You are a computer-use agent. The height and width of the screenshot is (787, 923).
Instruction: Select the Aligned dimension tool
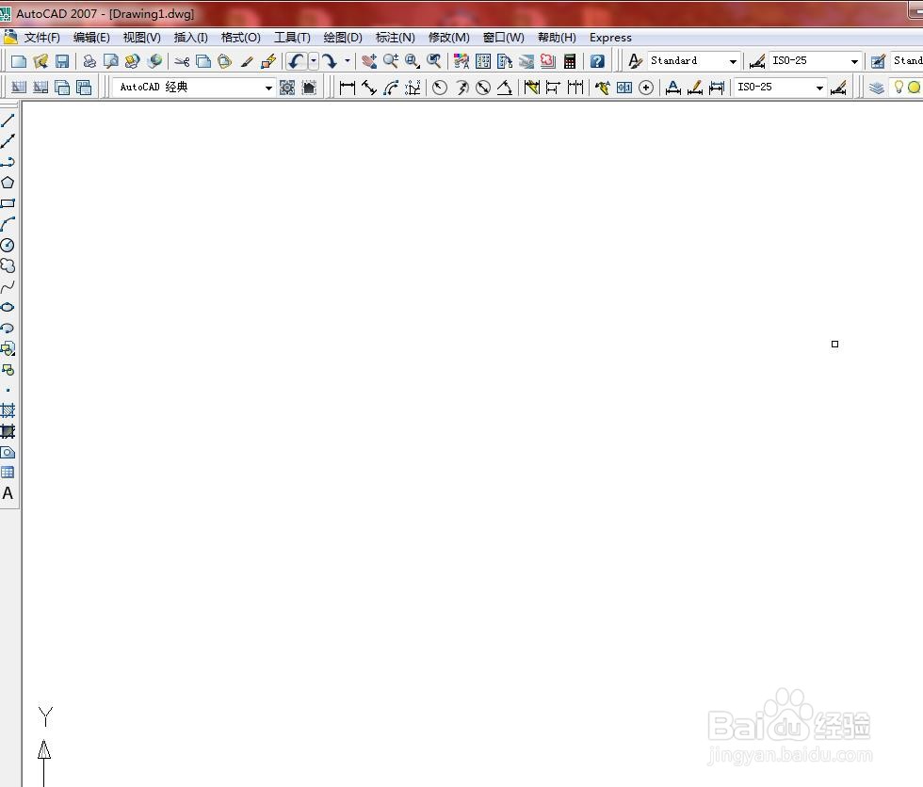369,88
